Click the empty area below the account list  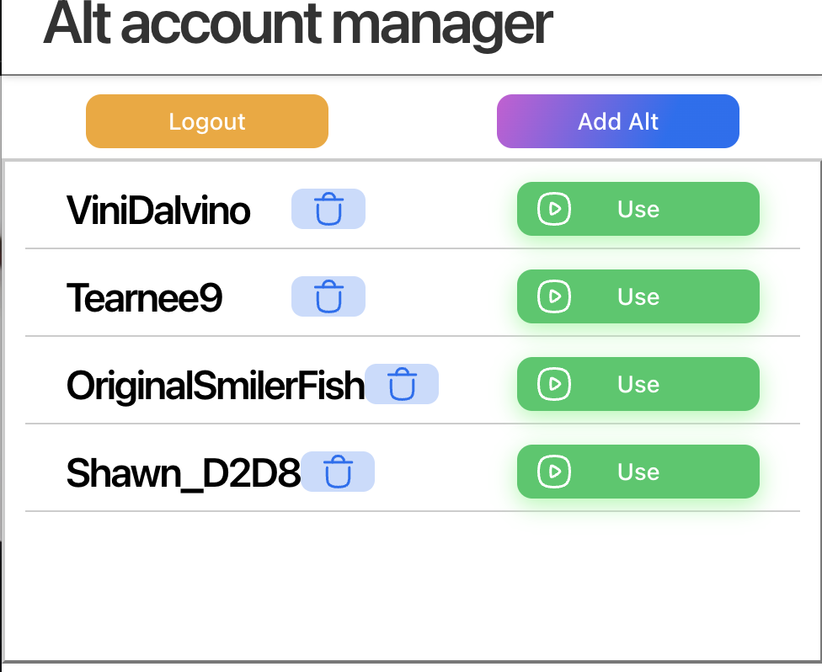(412, 584)
